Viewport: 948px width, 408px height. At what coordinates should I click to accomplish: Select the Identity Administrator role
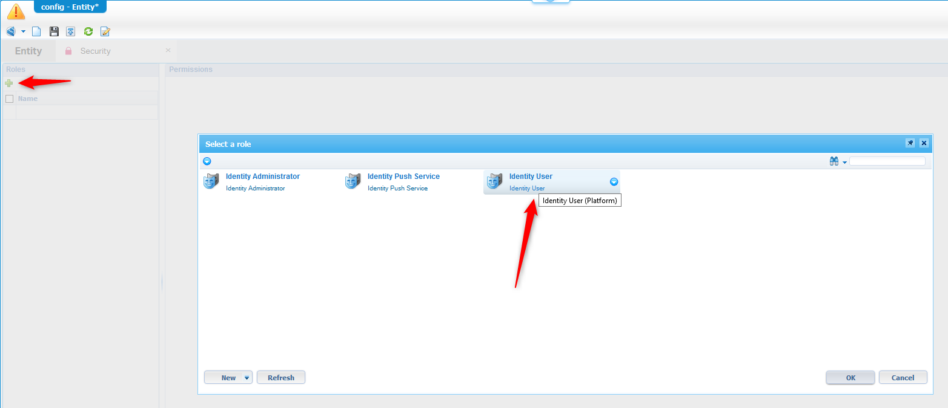tap(262, 176)
